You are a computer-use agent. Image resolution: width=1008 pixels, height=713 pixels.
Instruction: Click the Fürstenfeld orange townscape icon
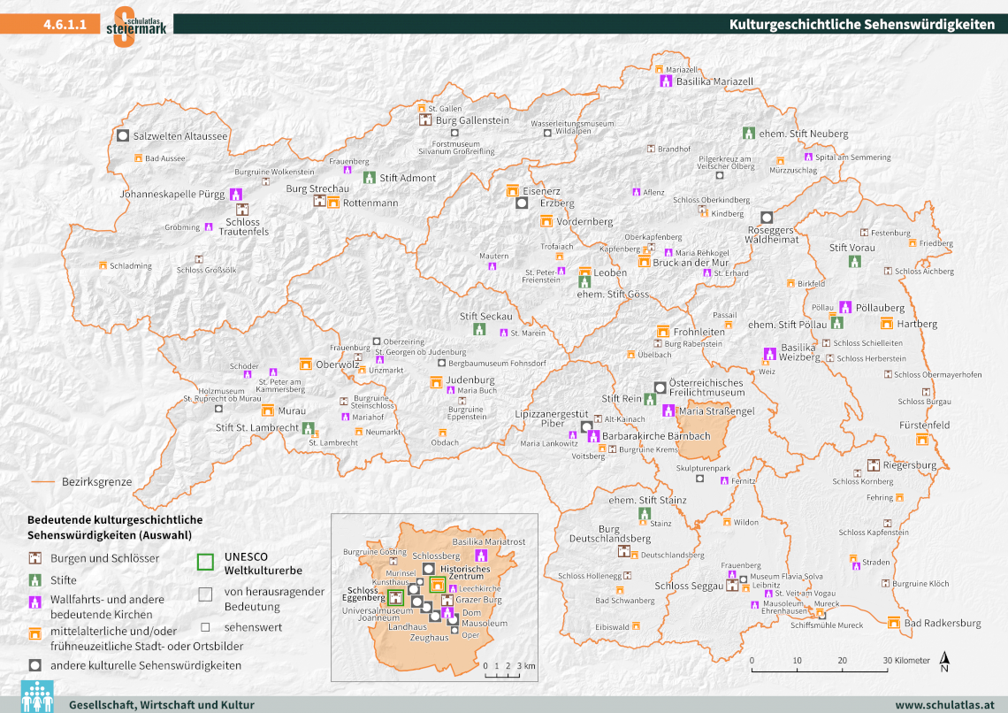tap(923, 440)
